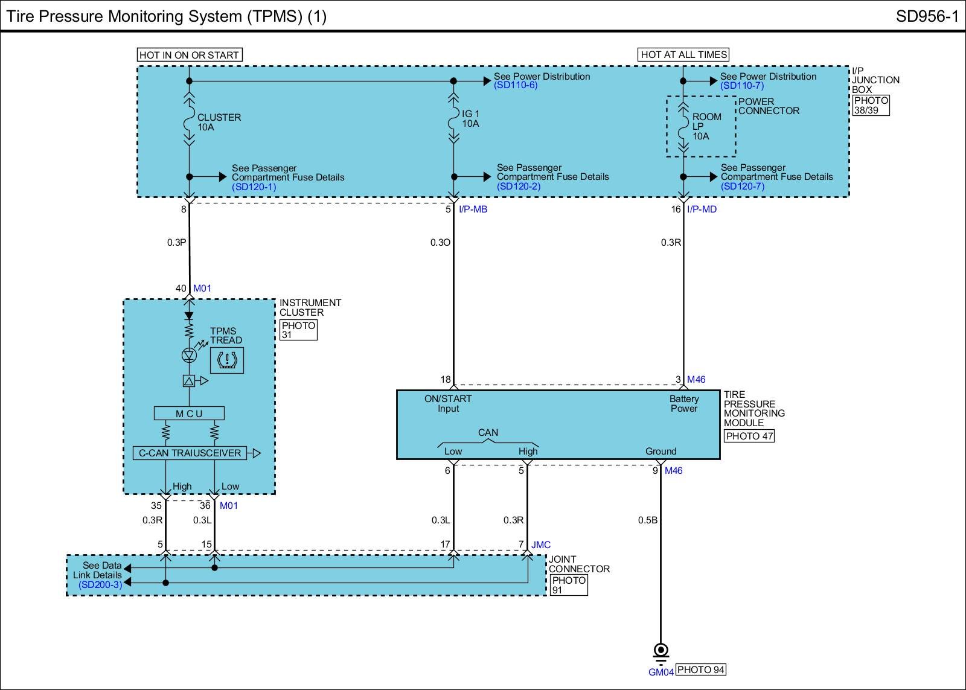The image size is (966, 690).
Task: Click the I/P-MB connector label
Action: point(473,209)
